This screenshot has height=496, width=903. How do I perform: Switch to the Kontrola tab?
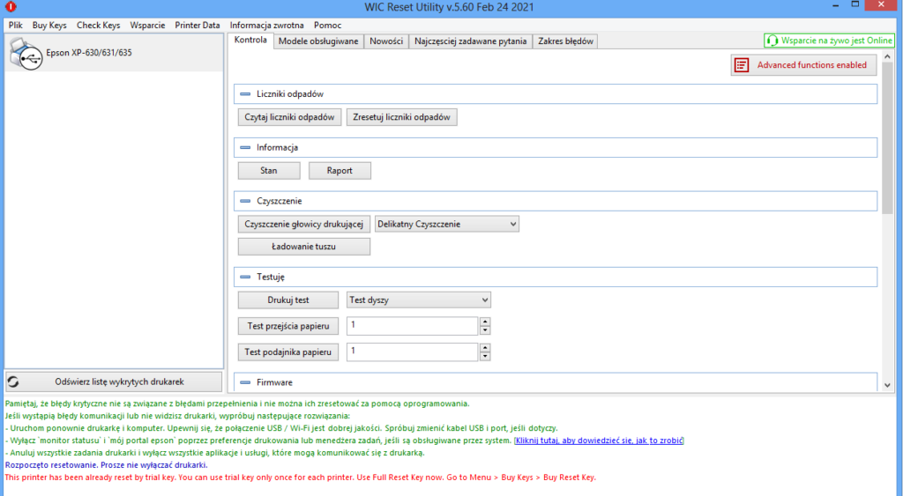250,41
